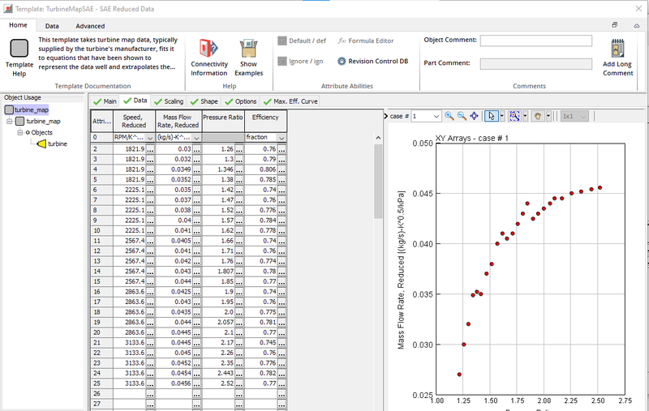
Task: Open value selector for 0.03 mass flow
Action: click(x=196, y=149)
